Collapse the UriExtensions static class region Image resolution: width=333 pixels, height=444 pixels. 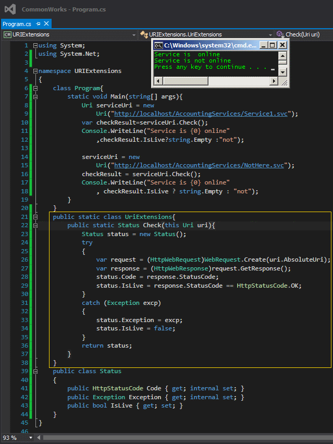pyautogui.click(x=35, y=217)
